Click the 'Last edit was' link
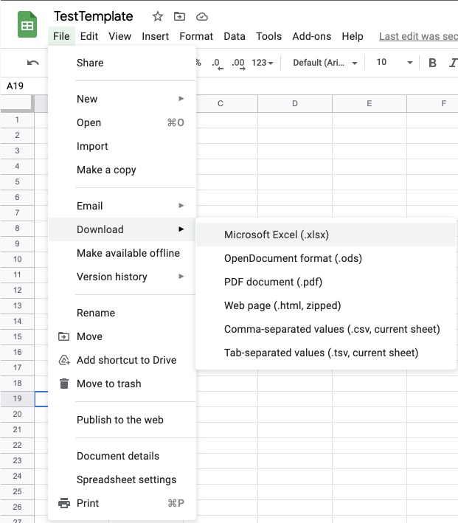 tap(418, 36)
